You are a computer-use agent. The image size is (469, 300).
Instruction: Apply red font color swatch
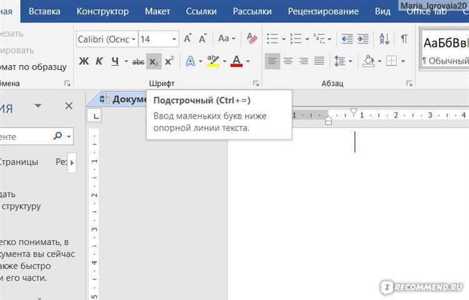(236, 61)
